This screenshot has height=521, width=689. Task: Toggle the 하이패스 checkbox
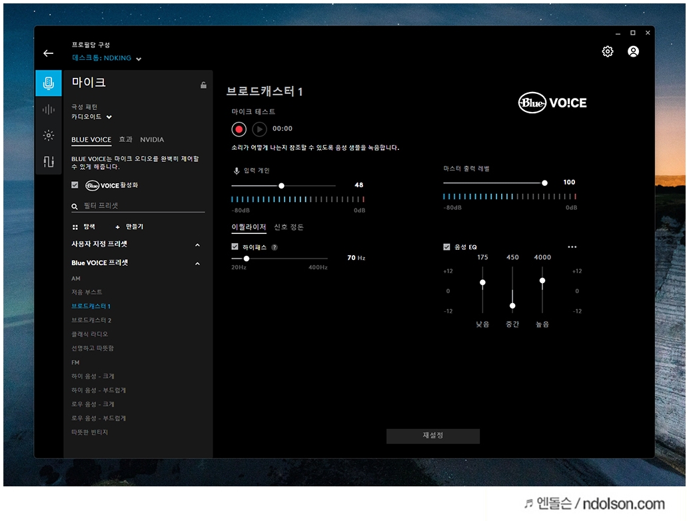click(x=235, y=247)
